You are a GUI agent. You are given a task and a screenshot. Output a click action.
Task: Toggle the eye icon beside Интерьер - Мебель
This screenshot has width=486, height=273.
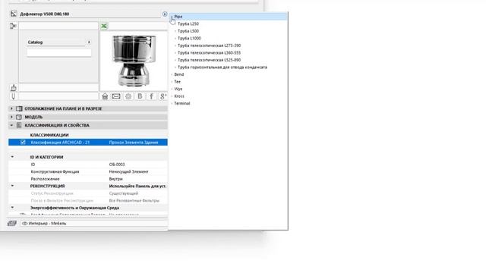point(24,223)
